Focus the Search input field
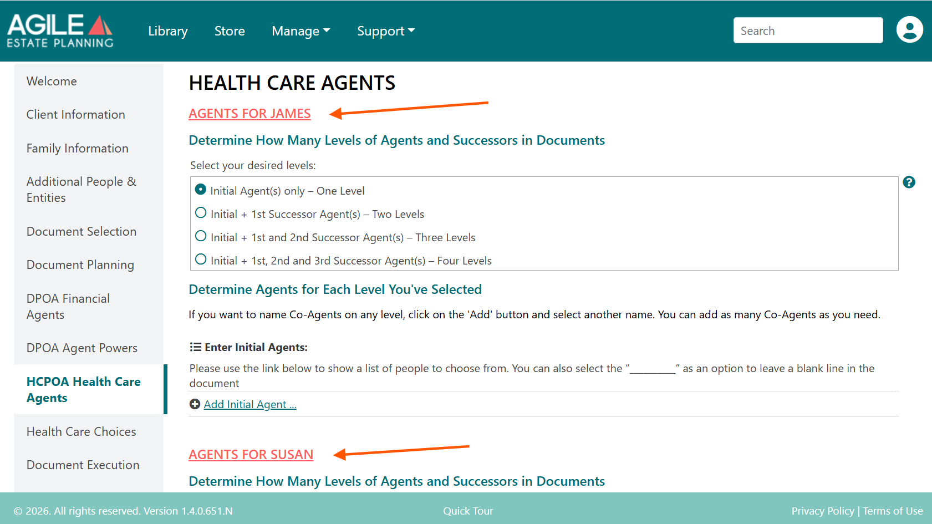Image resolution: width=932 pixels, height=524 pixels. [x=808, y=30]
